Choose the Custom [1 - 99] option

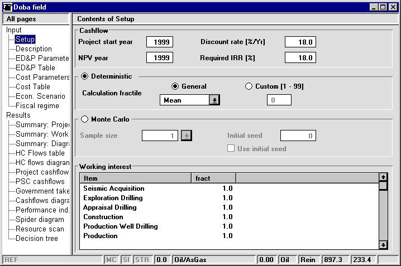click(x=249, y=86)
